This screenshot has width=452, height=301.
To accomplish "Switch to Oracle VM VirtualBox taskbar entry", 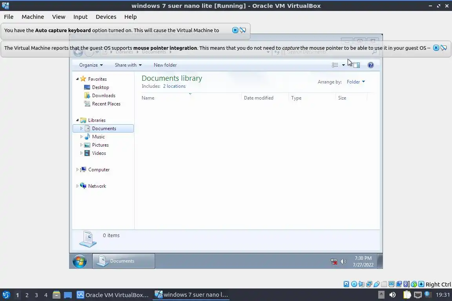I will point(113,295).
